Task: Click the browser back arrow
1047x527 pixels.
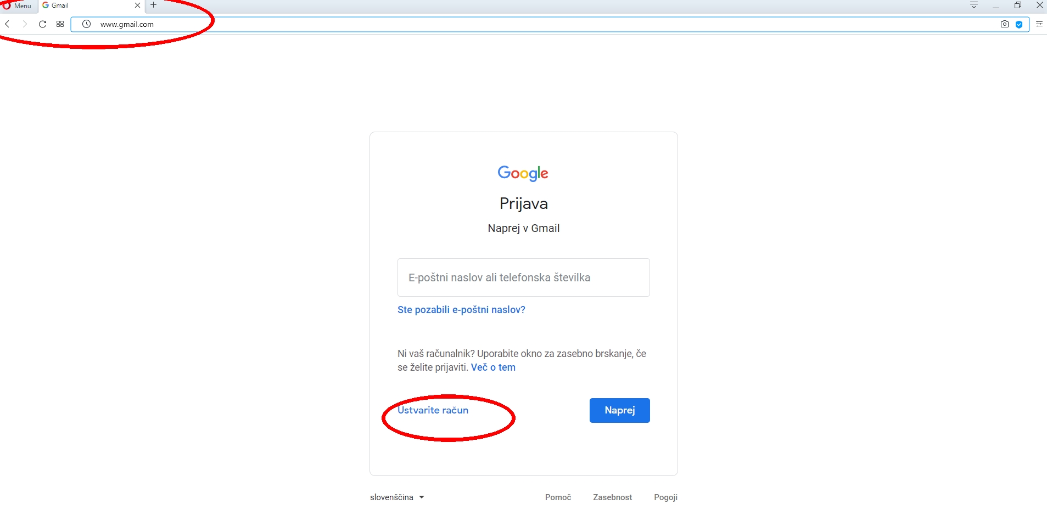Action: pyautogui.click(x=8, y=24)
